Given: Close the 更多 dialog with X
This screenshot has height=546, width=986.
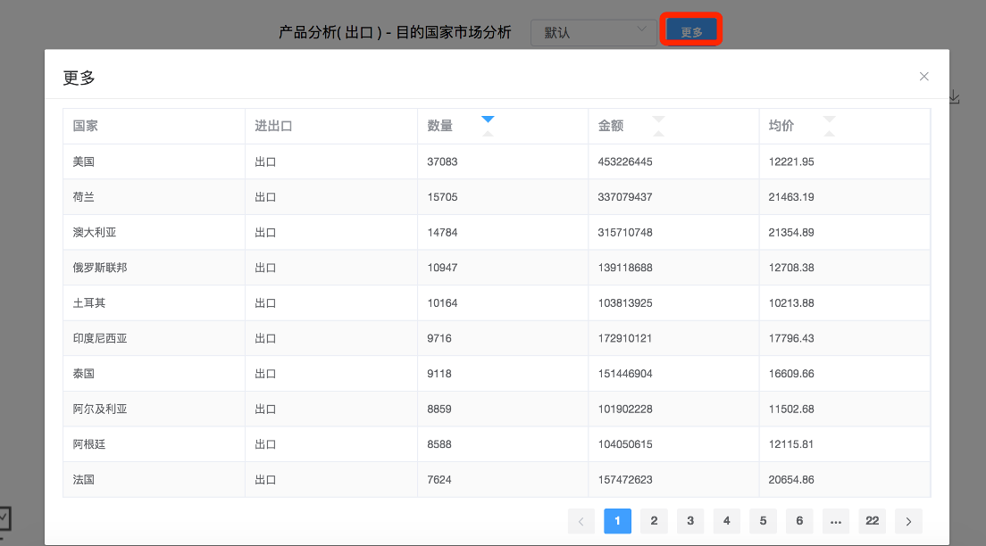Looking at the screenshot, I should coord(923,76).
